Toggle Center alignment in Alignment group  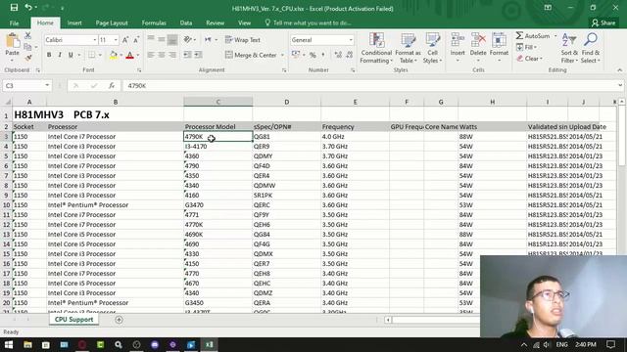pyautogui.click(x=162, y=55)
